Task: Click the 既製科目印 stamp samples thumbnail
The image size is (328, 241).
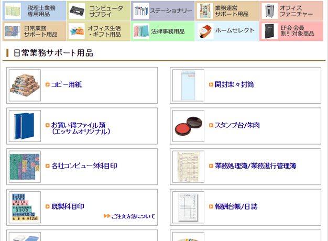Action: [25, 207]
